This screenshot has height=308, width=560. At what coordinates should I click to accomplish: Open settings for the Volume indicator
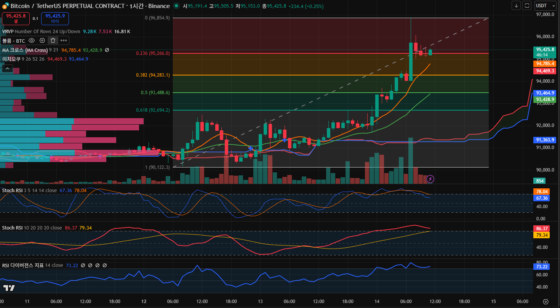tap(42, 40)
